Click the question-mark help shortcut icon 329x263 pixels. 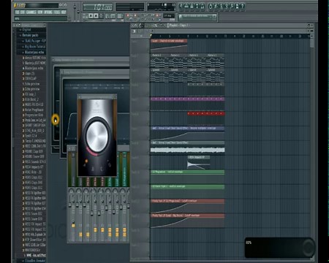(242, 6)
